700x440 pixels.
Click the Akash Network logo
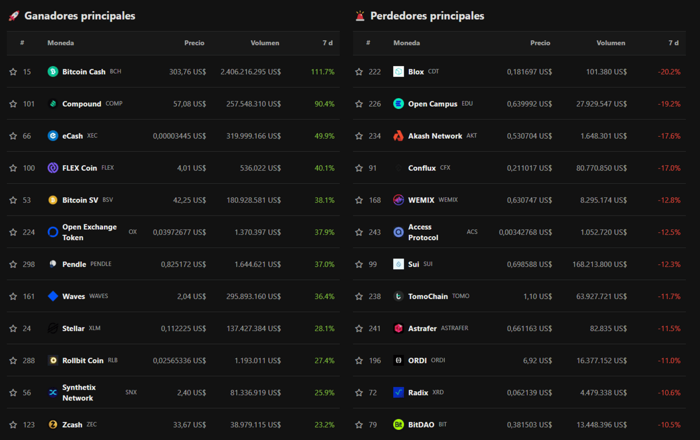click(x=398, y=135)
